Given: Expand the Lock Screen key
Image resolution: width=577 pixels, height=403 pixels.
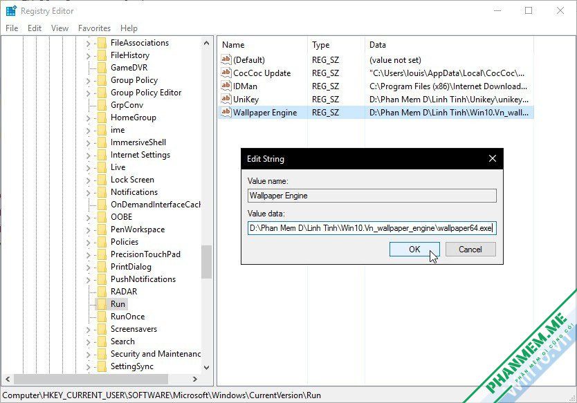Looking at the screenshot, I should (88, 180).
